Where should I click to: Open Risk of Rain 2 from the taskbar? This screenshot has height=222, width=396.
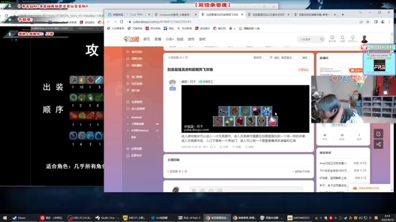point(189,218)
